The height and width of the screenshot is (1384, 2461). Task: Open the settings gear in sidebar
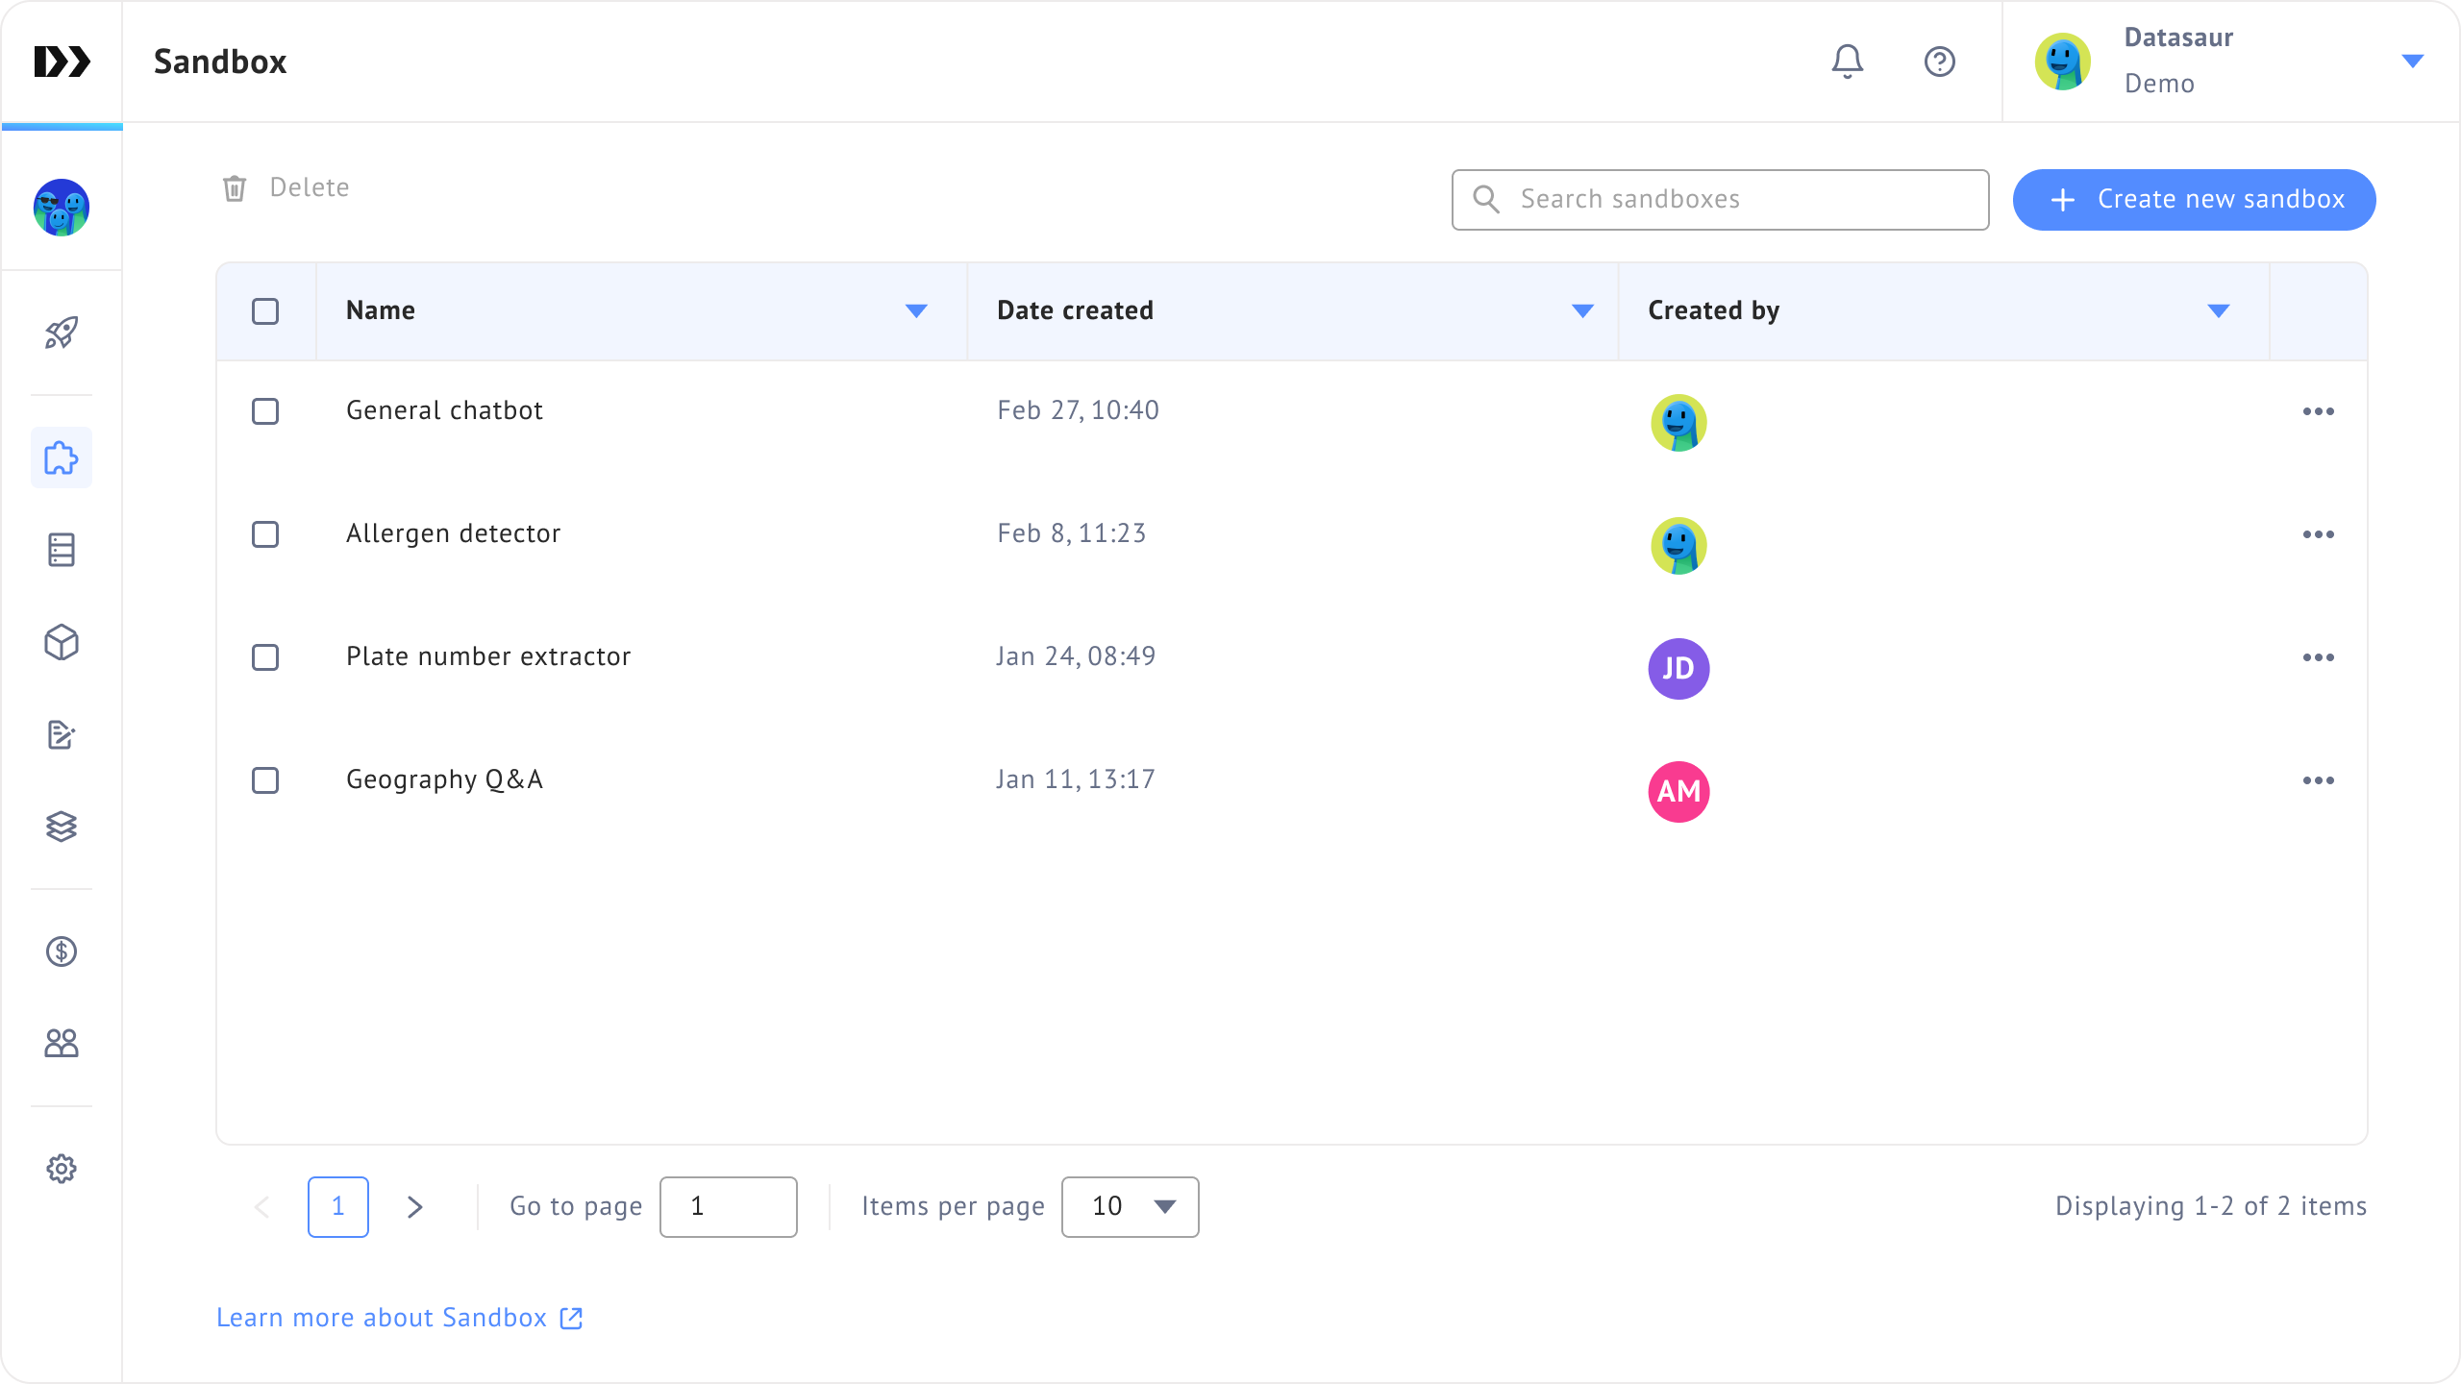click(x=62, y=1169)
